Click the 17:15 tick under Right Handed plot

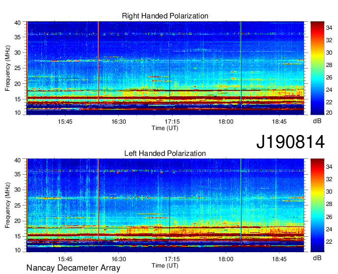(172, 122)
